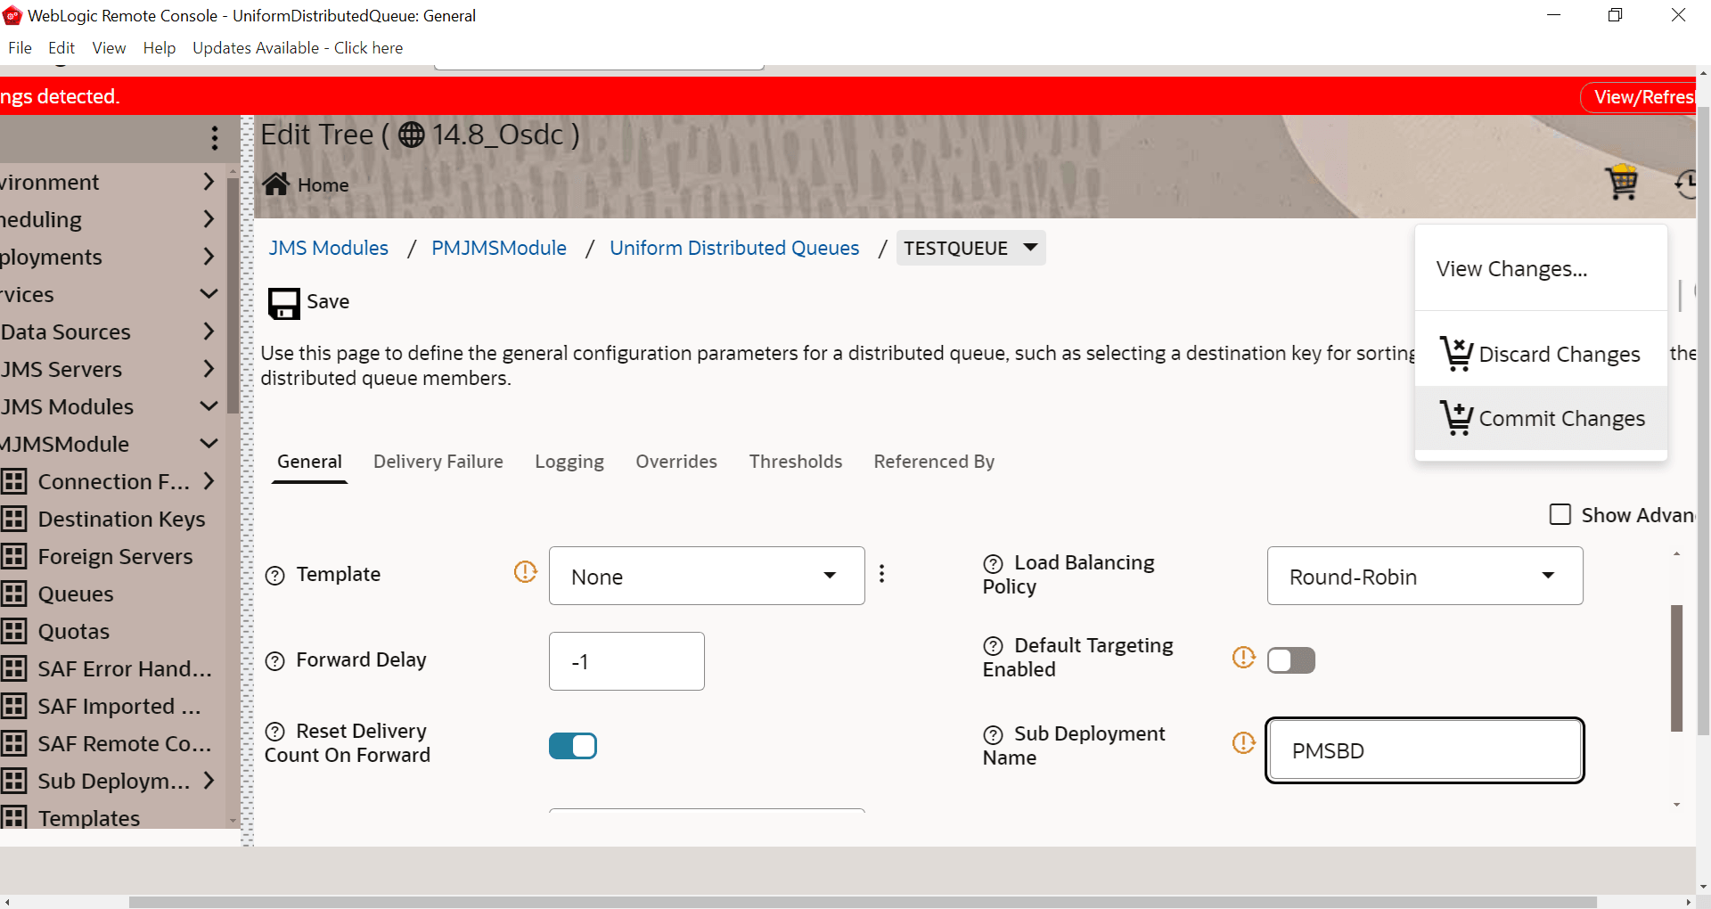Click Default Targeting restart warning icon
The width and height of the screenshot is (1711, 909).
pos(1244,658)
